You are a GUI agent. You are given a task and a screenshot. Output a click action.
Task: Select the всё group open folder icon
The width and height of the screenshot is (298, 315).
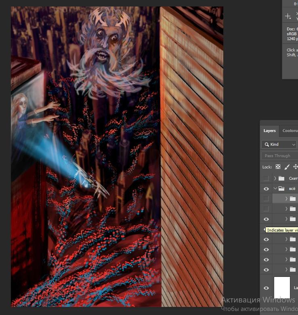(x=282, y=189)
